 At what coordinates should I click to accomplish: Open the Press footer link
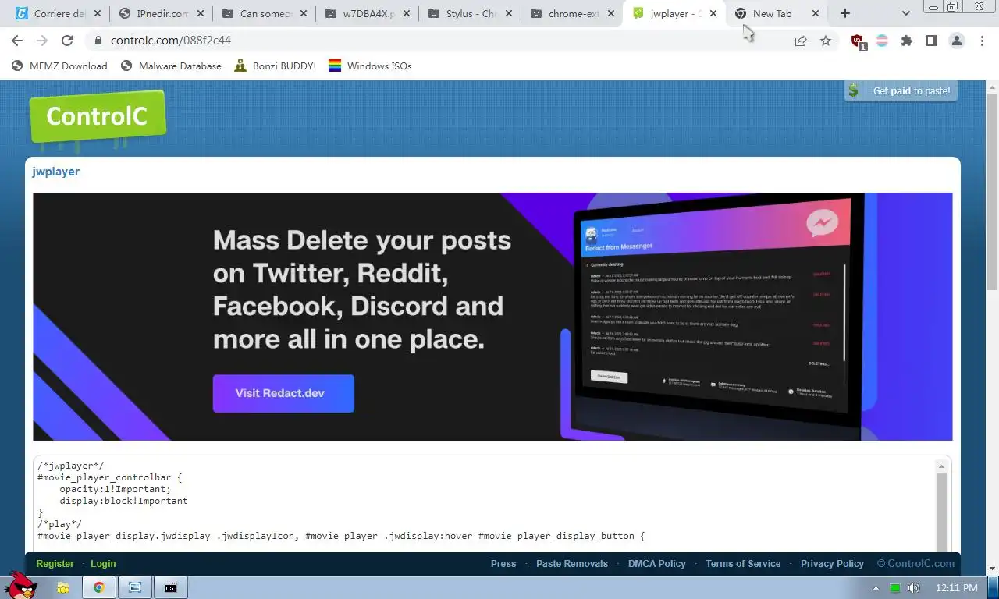click(503, 564)
